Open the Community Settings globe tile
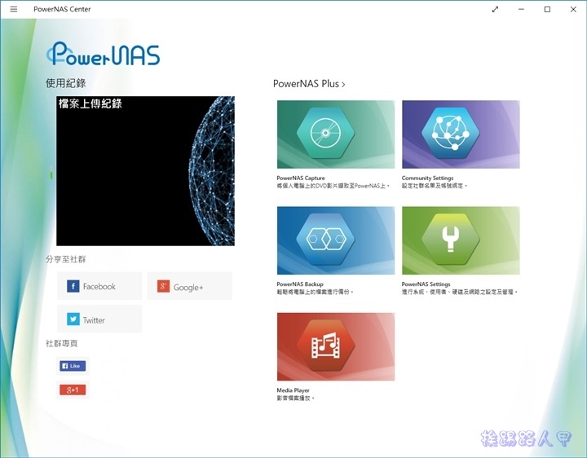Screen dimensions: 587x458 click(x=461, y=134)
